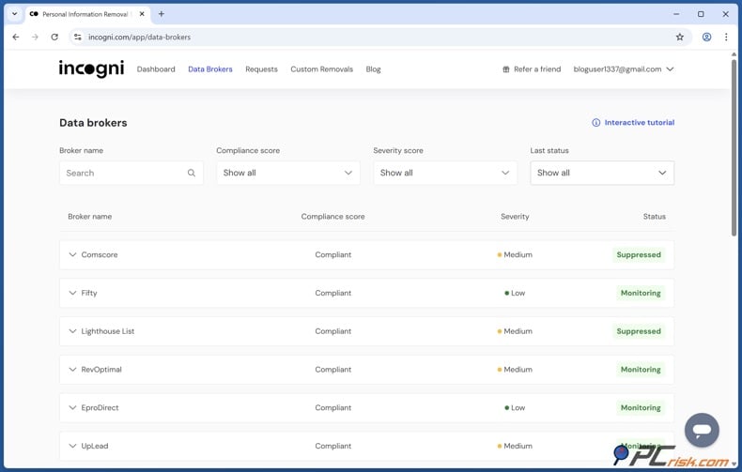
Task: Open the Custom Removals page
Action: pos(321,69)
